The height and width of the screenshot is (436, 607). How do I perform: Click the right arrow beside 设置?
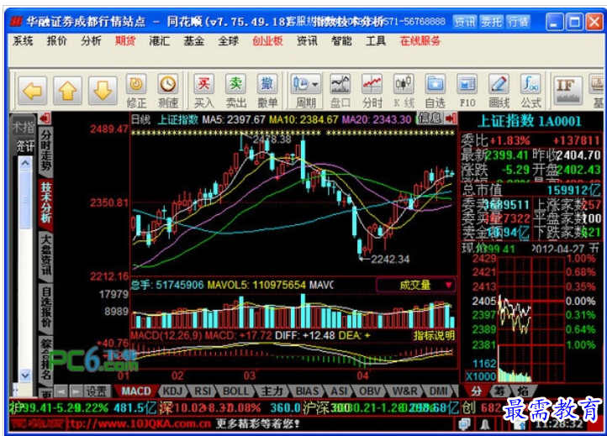pos(76,391)
